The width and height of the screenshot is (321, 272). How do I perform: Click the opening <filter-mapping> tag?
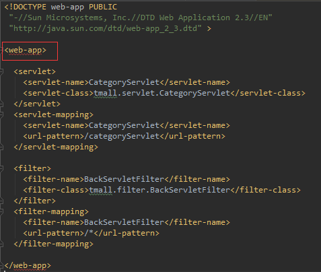(x=51, y=211)
